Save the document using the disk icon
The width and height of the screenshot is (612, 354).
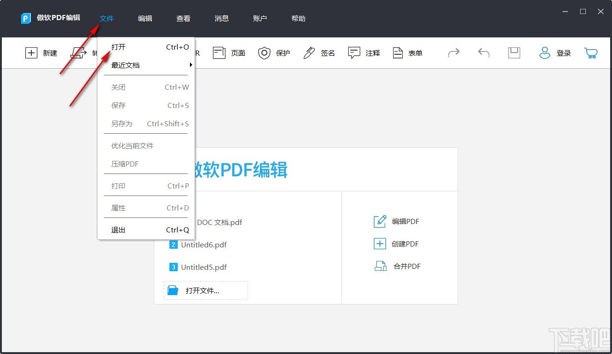pyautogui.click(x=513, y=53)
